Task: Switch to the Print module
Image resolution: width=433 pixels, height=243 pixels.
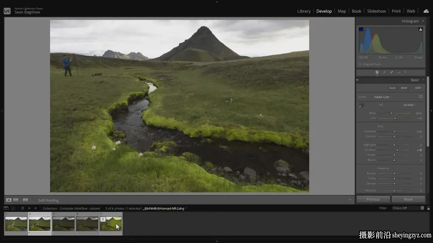Action: (396, 11)
